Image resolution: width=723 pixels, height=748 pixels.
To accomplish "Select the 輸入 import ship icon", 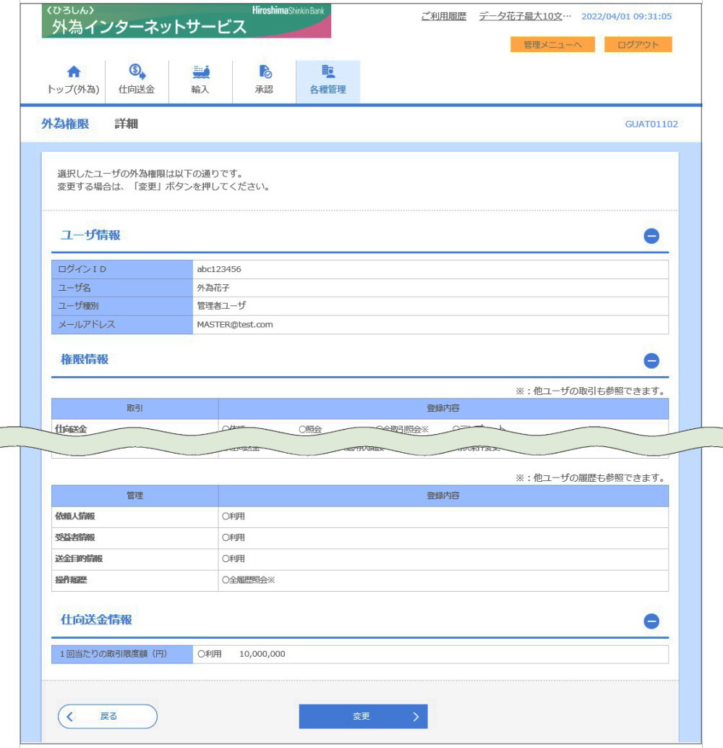I will click(x=200, y=72).
